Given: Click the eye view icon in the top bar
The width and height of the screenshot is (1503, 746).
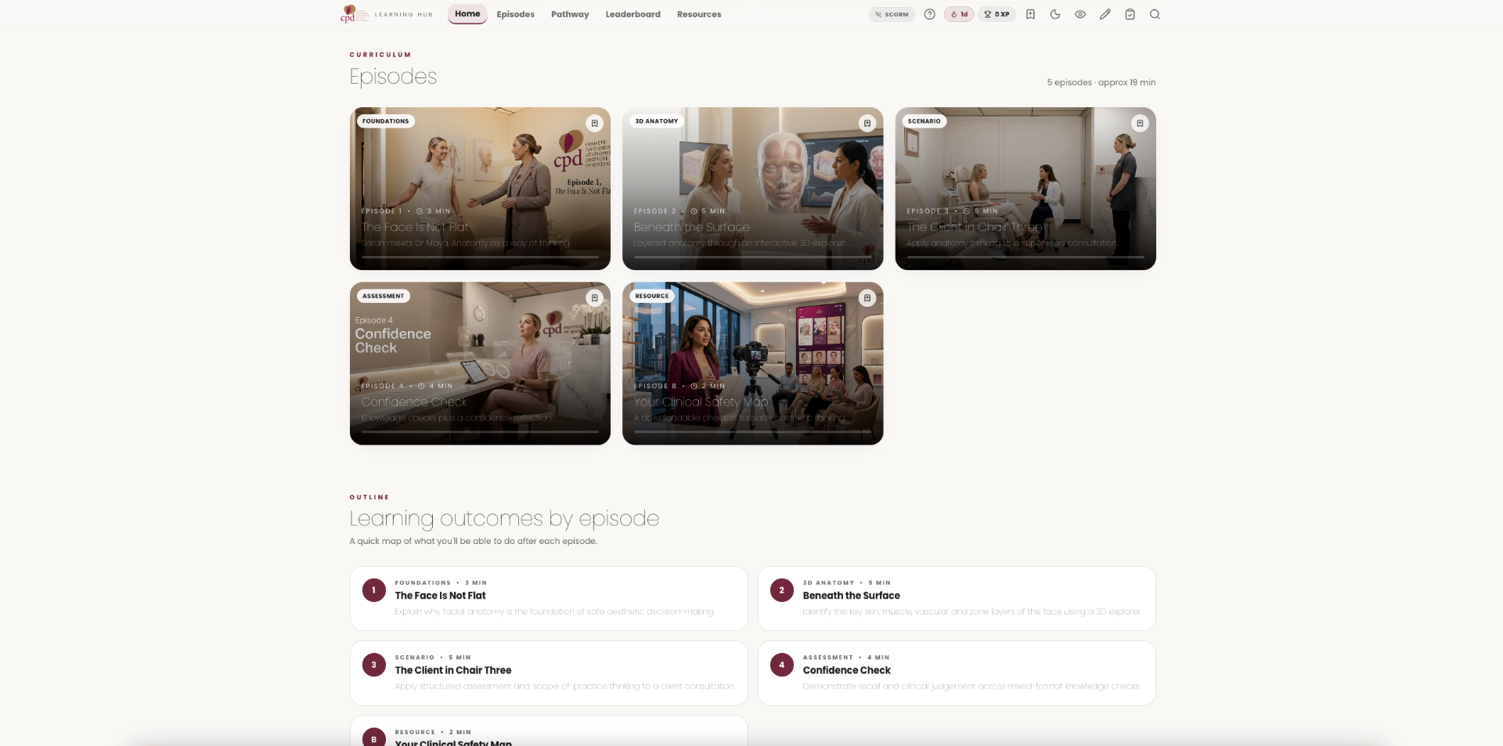Looking at the screenshot, I should pyautogui.click(x=1080, y=14).
